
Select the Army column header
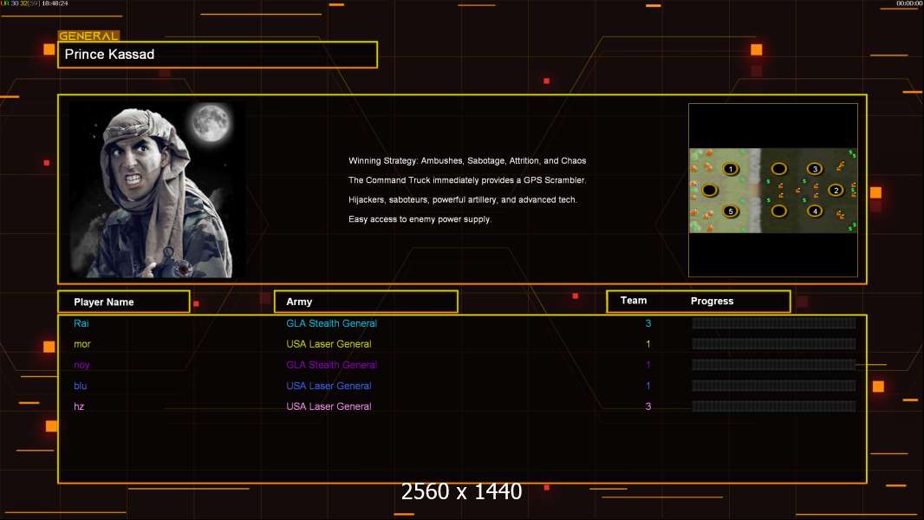coord(366,302)
